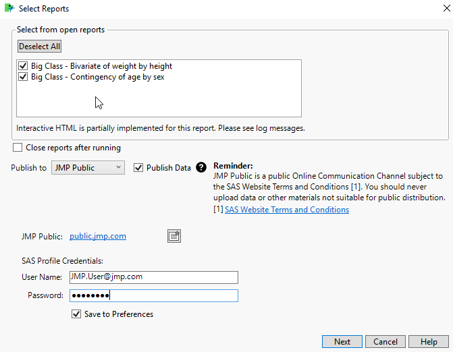Open the public.jmp.com link

click(98, 236)
